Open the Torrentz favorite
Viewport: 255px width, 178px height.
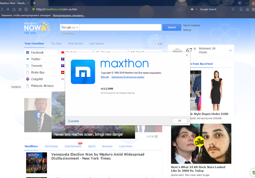click(41, 66)
